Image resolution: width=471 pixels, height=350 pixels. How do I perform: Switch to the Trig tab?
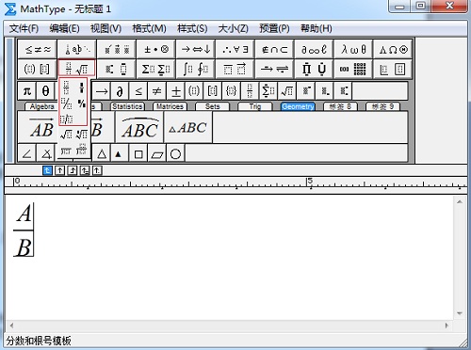(x=255, y=106)
